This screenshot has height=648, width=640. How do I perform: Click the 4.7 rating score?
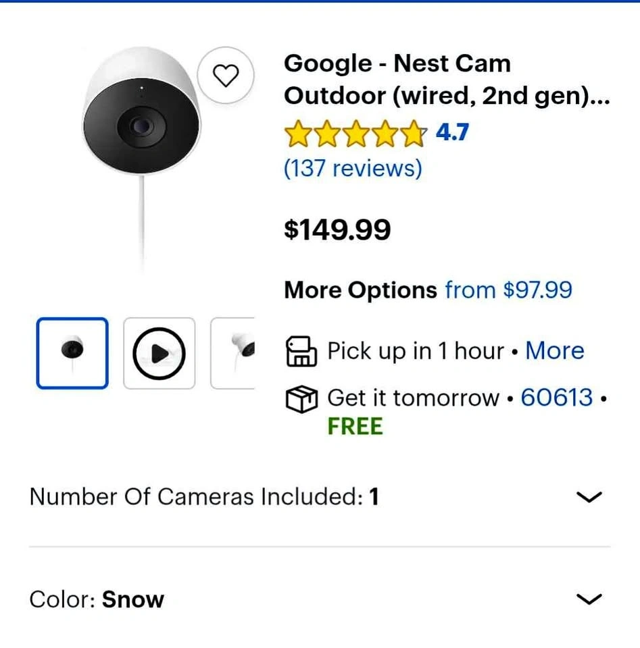[x=452, y=132]
